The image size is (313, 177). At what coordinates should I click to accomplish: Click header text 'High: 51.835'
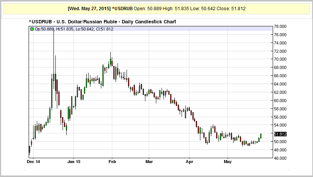tap(176, 9)
